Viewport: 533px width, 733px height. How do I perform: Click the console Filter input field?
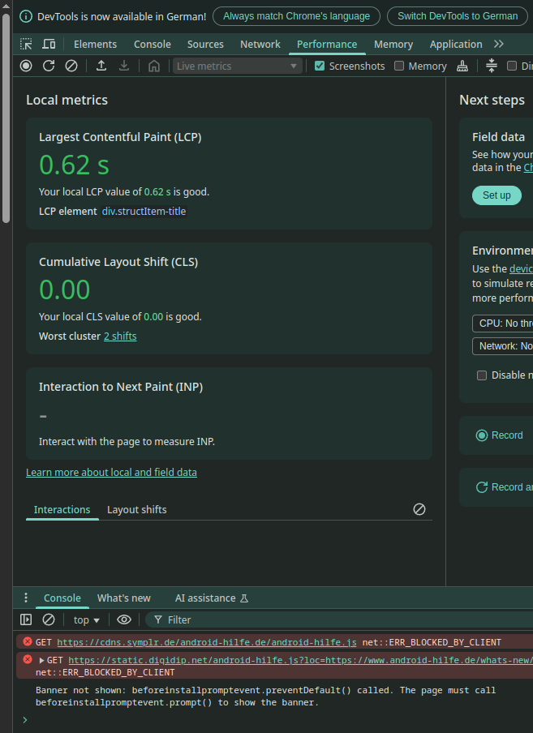coord(325,619)
